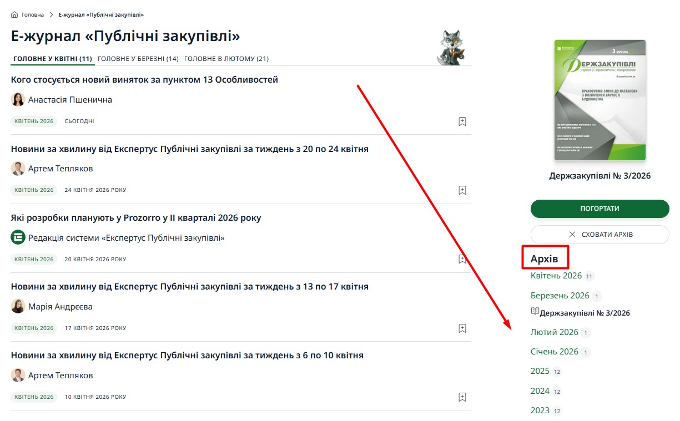Click the home icon in breadcrumbs
The height and width of the screenshot is (421, 680).
14,14
